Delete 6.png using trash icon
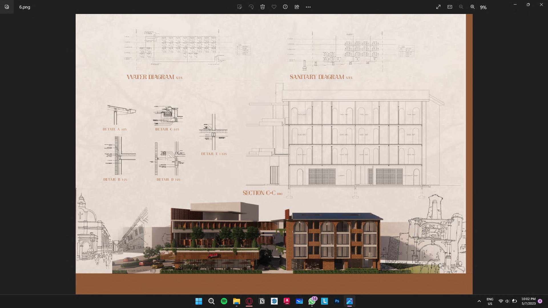Viewport: 548px width, 308px height. [x=263, y=7]
